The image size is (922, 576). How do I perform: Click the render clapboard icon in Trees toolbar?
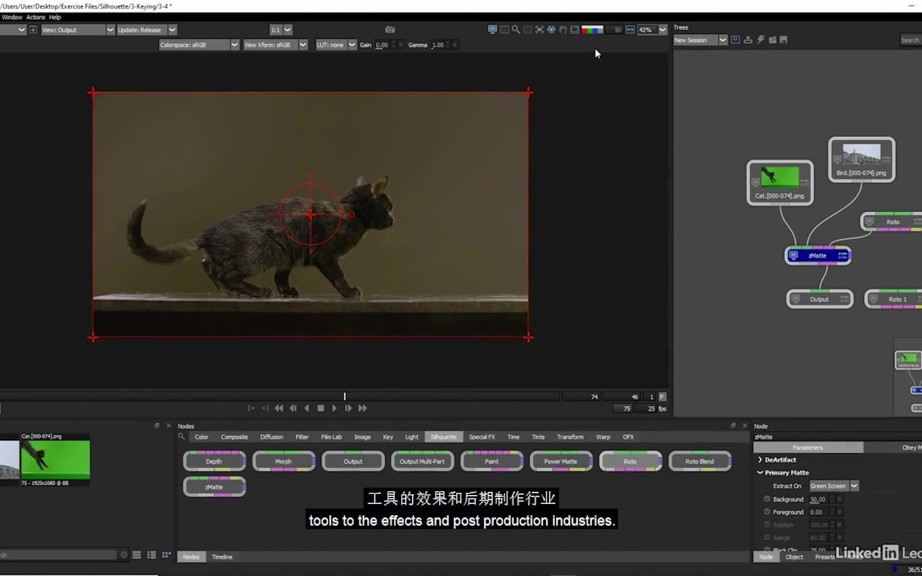point(772,39)
